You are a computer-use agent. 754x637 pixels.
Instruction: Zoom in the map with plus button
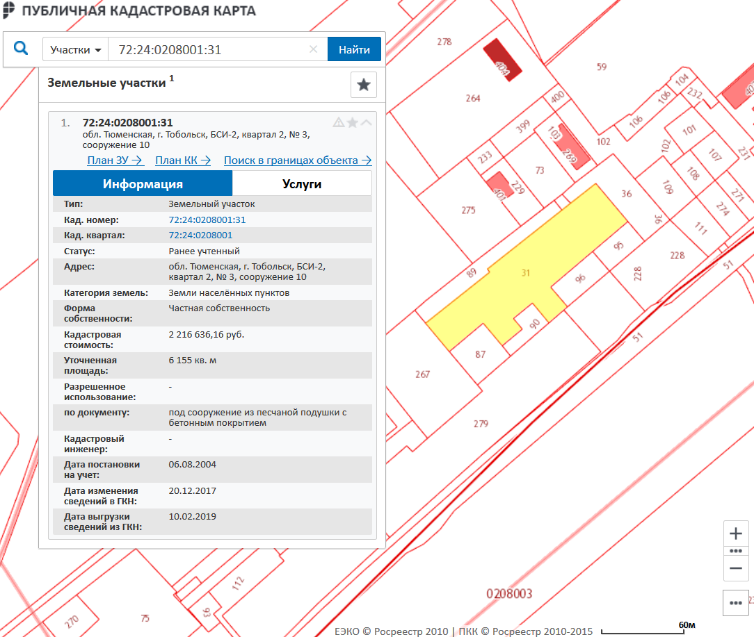(736, 534)
